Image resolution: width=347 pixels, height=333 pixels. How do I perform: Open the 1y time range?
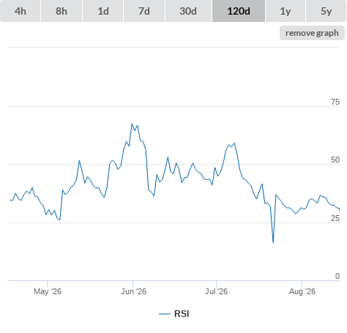pos(286,11)
